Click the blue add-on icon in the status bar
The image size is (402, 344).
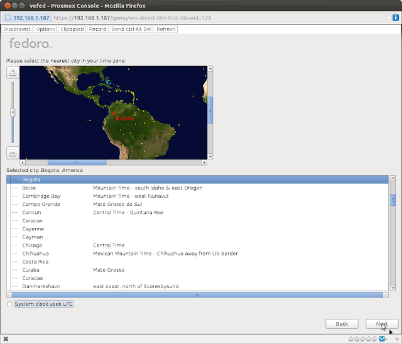383,339
